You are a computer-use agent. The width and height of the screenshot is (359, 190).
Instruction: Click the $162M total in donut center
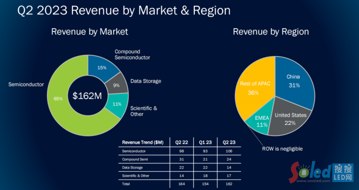click(88, 96)
